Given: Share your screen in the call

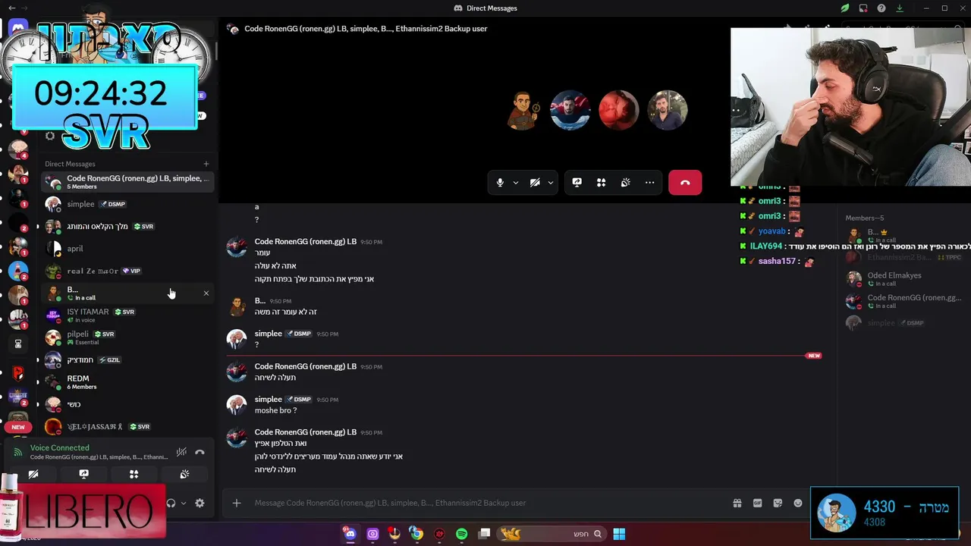Looking at the screenshot, I should pos(577,183).
